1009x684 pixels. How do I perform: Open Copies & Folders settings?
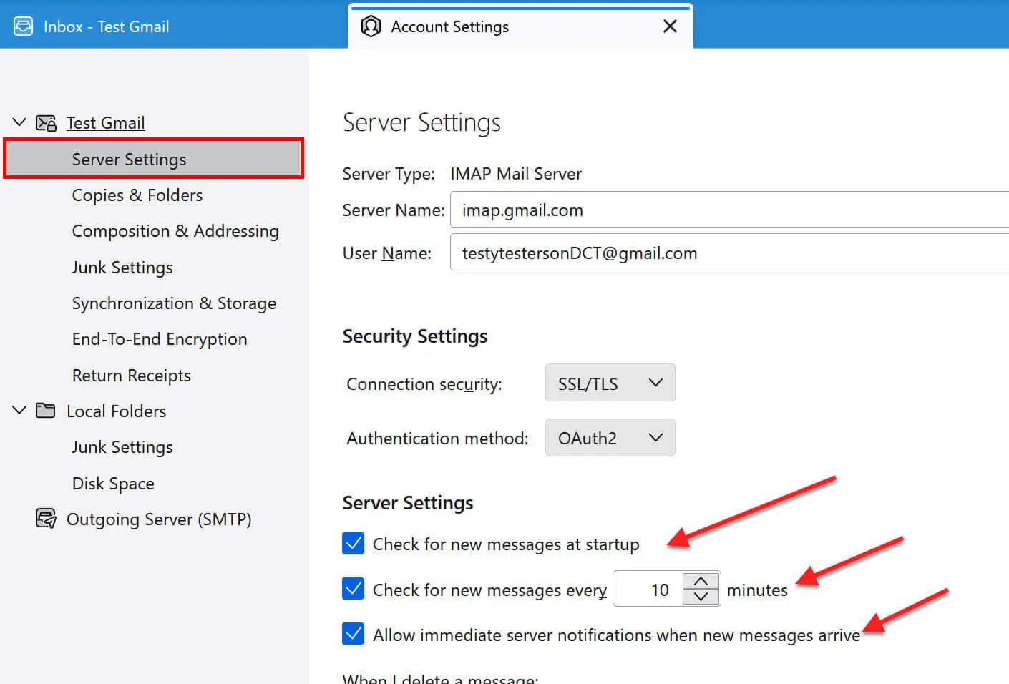(x=137, y=195)
